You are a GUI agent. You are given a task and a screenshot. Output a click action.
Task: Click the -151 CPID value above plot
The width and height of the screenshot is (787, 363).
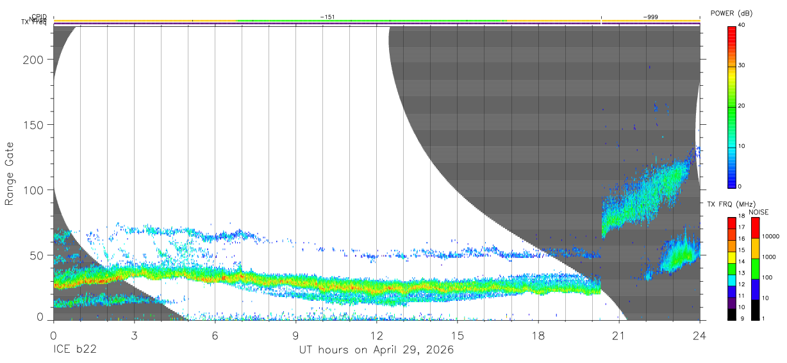tap(327, 17)
